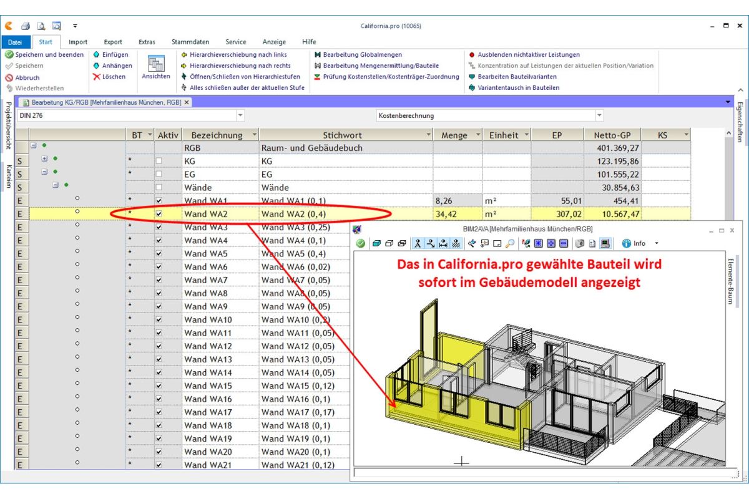Toggle the person figure tool in BIM2AVA toolbar

click(x=418, y=243)
